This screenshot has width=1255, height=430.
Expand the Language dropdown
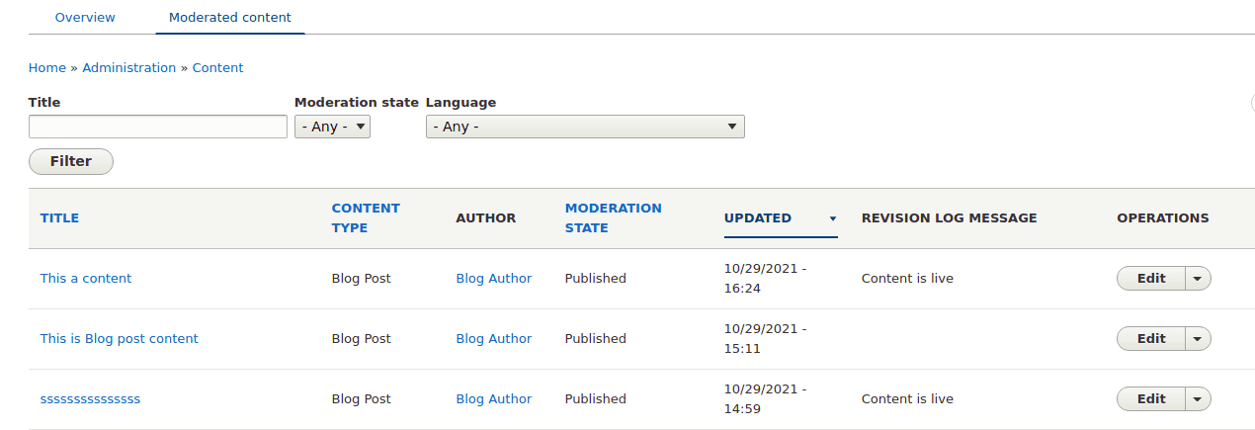tap(585, 127)
